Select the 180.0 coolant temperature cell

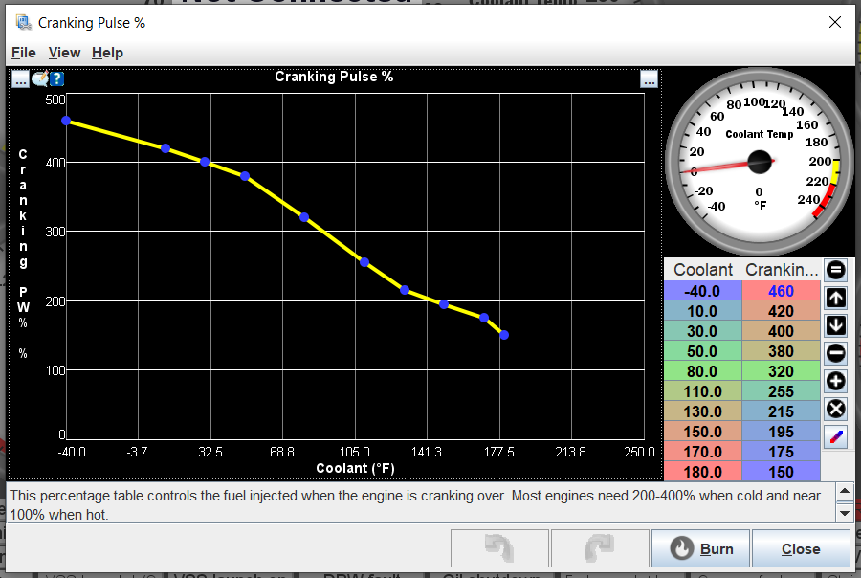703,472
